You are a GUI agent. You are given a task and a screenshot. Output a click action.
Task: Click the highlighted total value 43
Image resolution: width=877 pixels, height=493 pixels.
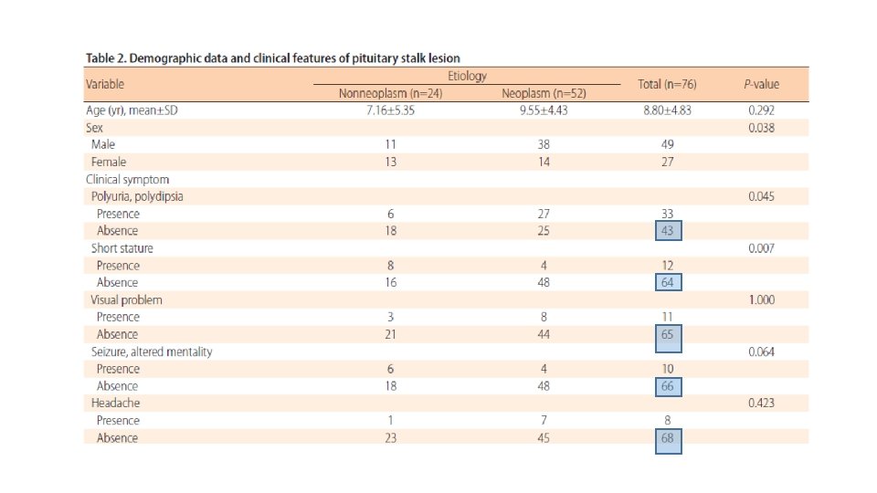click(669, 231)
